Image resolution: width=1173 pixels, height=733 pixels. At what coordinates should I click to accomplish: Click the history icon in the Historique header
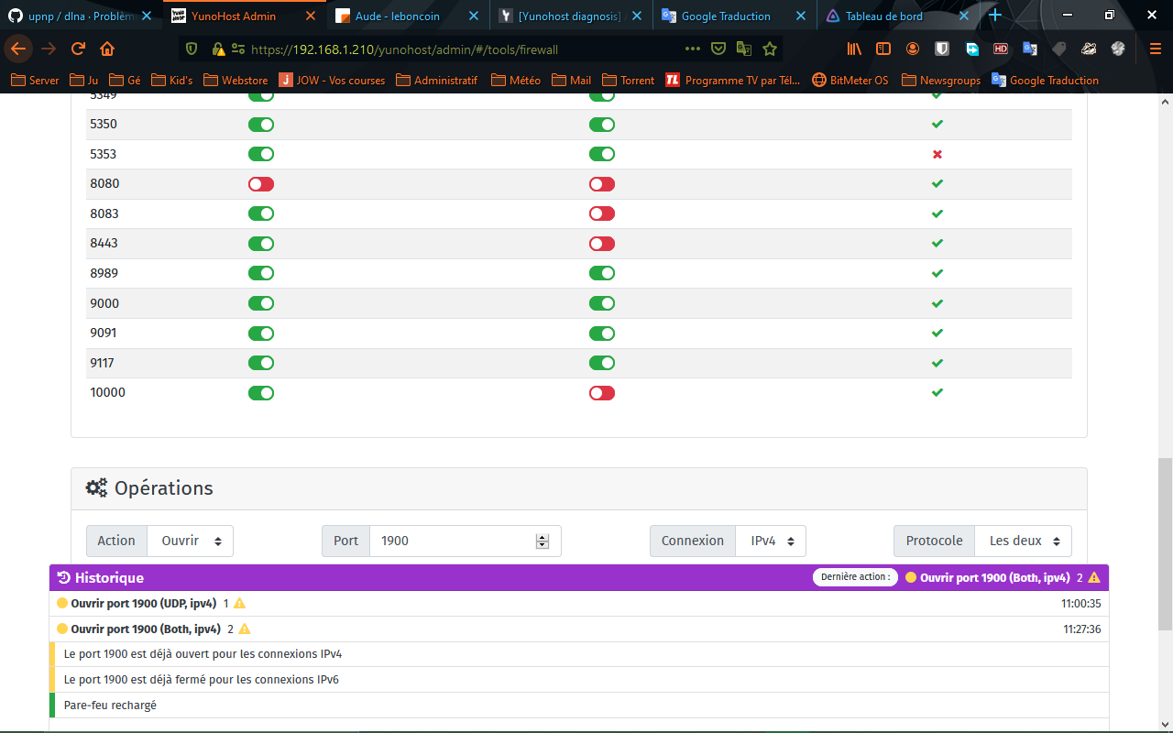pos(62,577)
